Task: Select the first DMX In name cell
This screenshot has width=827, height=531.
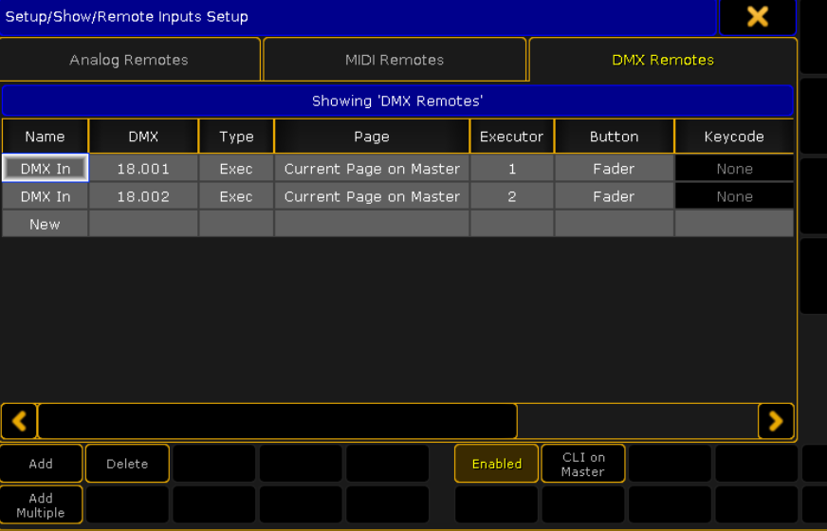Action: [45, 168]
